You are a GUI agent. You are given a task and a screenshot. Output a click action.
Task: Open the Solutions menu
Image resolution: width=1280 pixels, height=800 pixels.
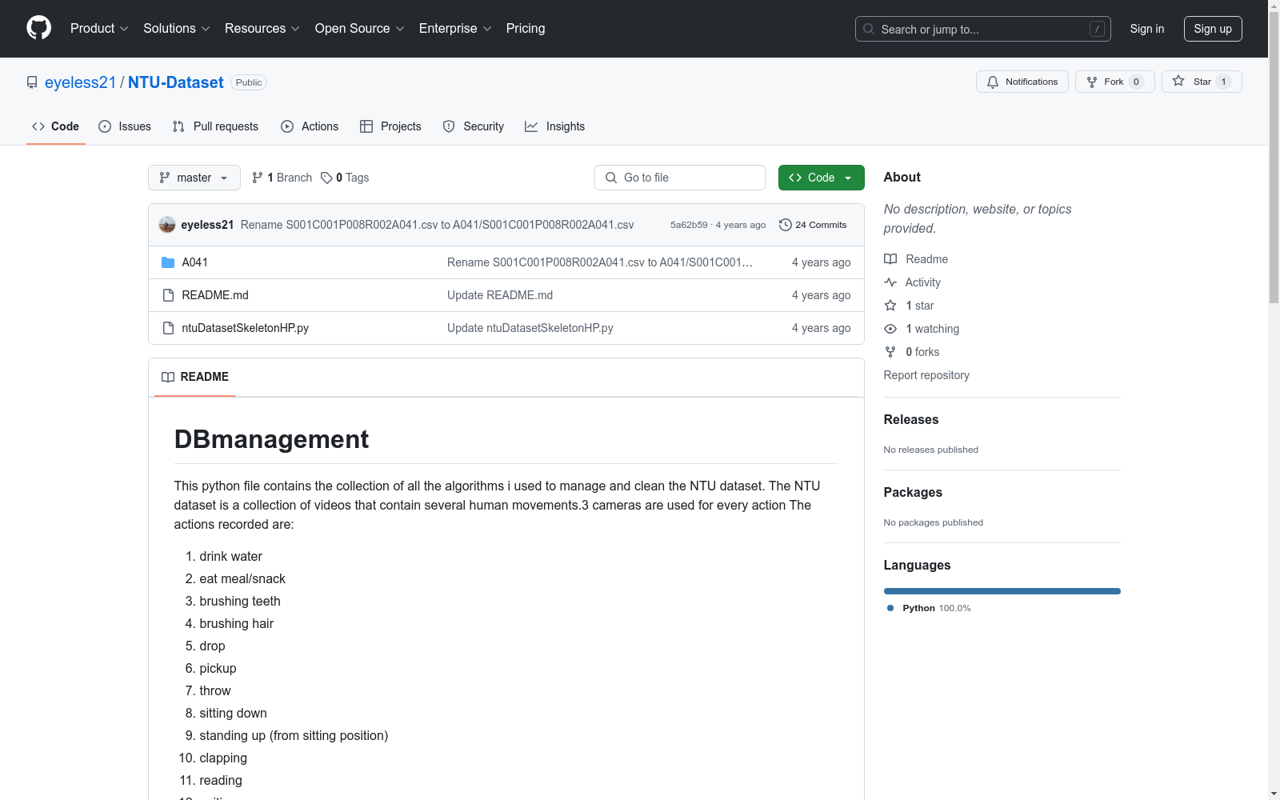coord(177,28)
